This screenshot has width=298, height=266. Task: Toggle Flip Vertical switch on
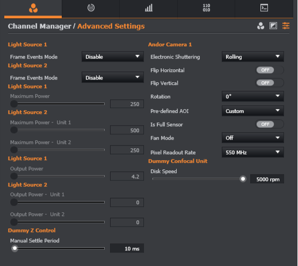pyautogui.click(x=270, y=83)
